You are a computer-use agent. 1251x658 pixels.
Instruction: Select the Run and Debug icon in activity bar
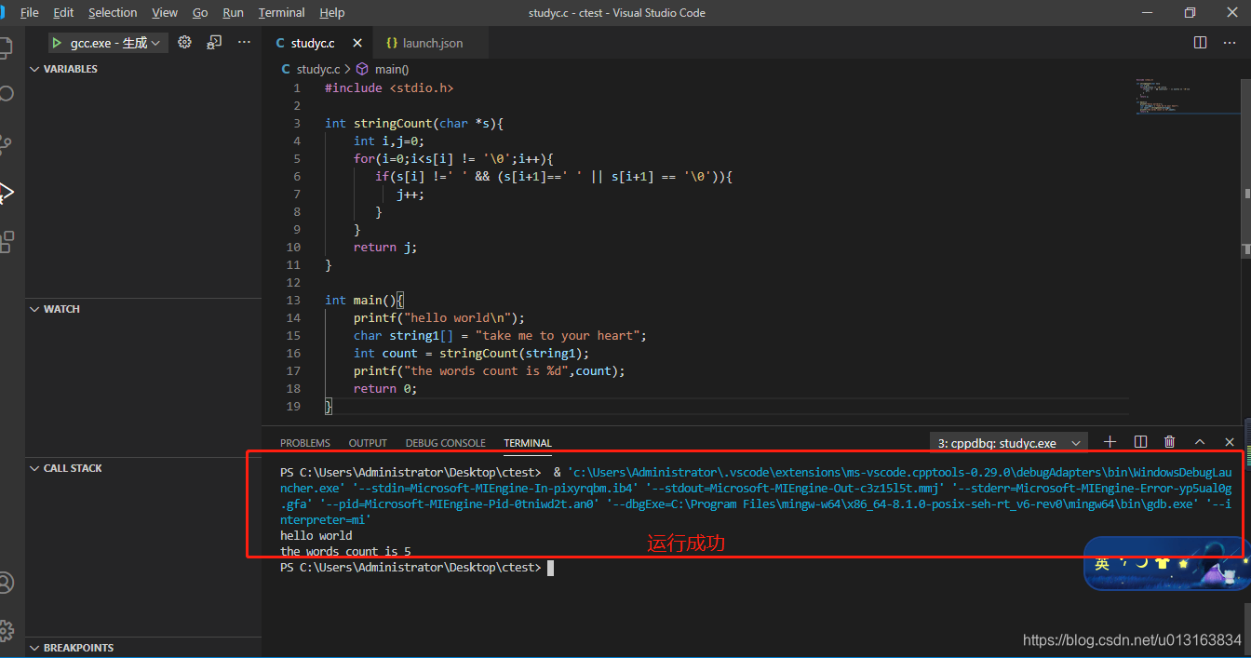tap(9, 193)
